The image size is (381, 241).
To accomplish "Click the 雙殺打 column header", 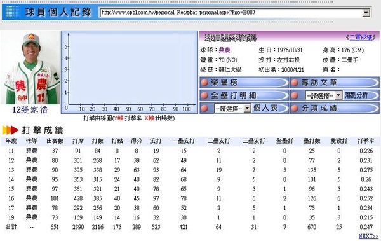I will click(338, 141).
